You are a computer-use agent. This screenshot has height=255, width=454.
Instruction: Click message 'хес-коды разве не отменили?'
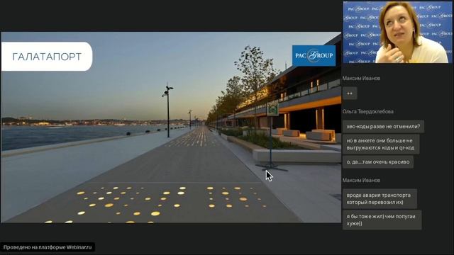click(383, 126)
